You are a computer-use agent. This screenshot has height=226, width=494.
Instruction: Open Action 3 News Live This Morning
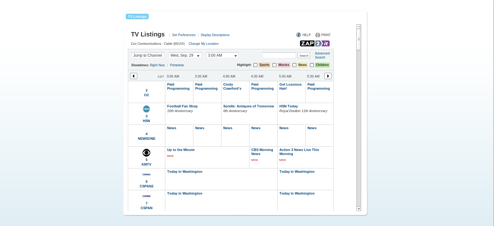tap(299, 152)
